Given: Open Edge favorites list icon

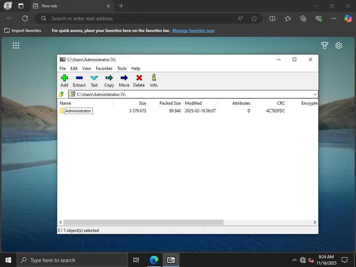Looking at the screenshot, I should 288,18.
